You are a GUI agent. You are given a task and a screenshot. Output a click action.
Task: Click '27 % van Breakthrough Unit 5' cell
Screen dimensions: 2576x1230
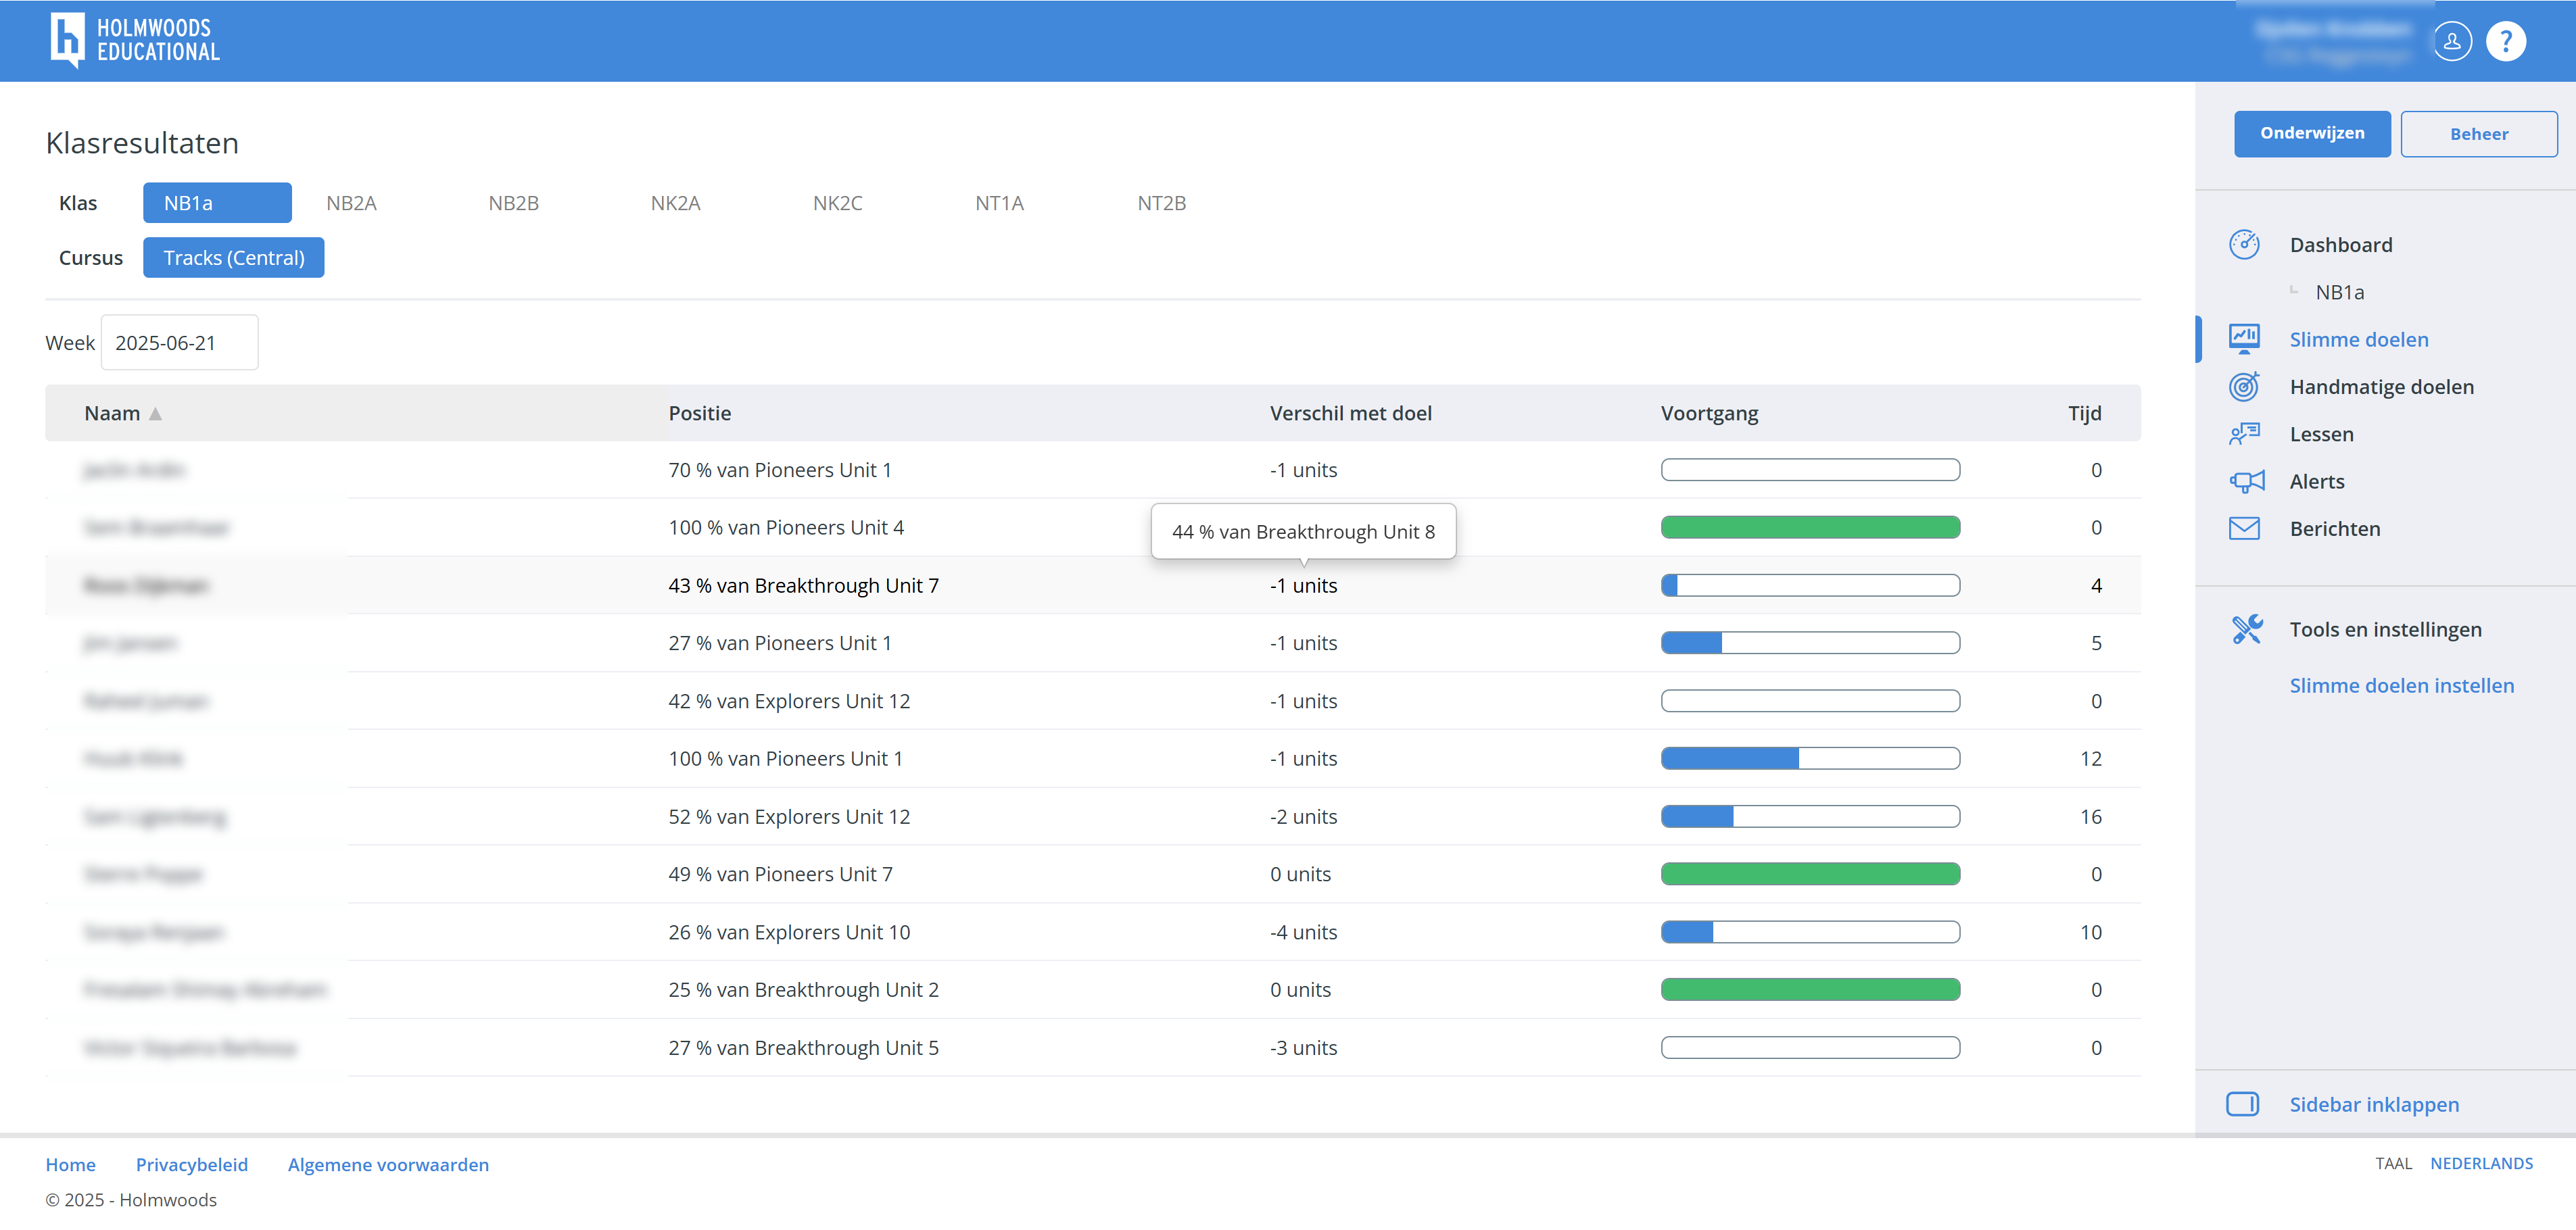point(803,1047)
